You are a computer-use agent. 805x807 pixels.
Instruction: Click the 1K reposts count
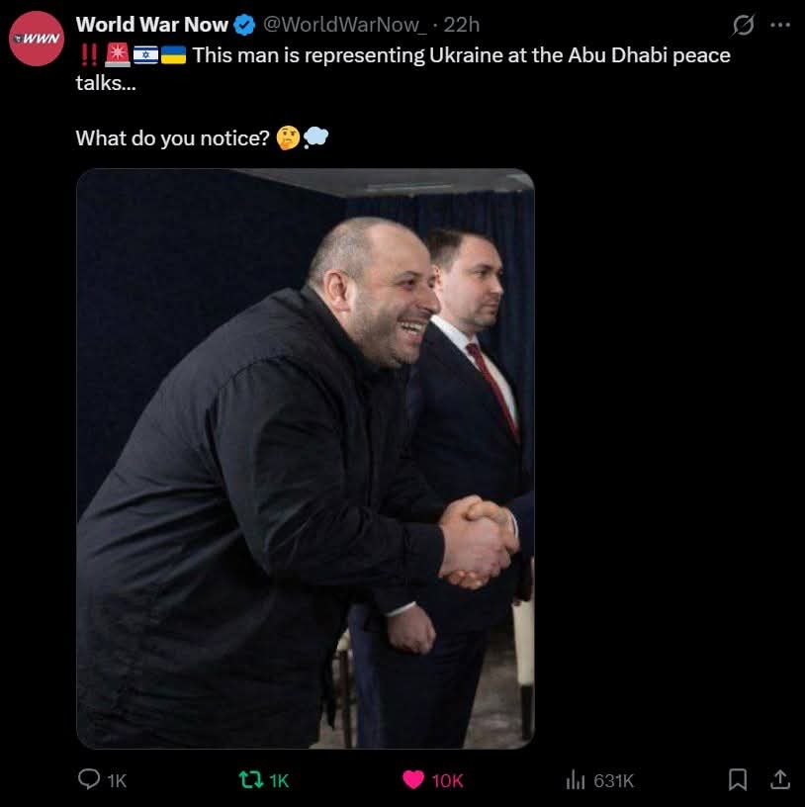[x=279, y=780]
